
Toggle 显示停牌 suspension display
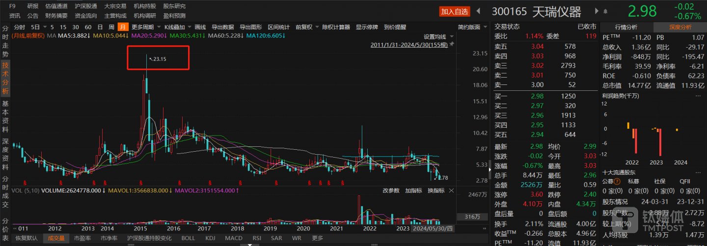(x=367, y=27)
